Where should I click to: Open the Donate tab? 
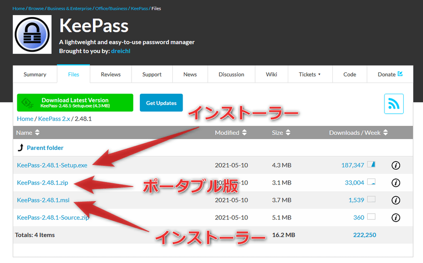click(x=390, y=75)
